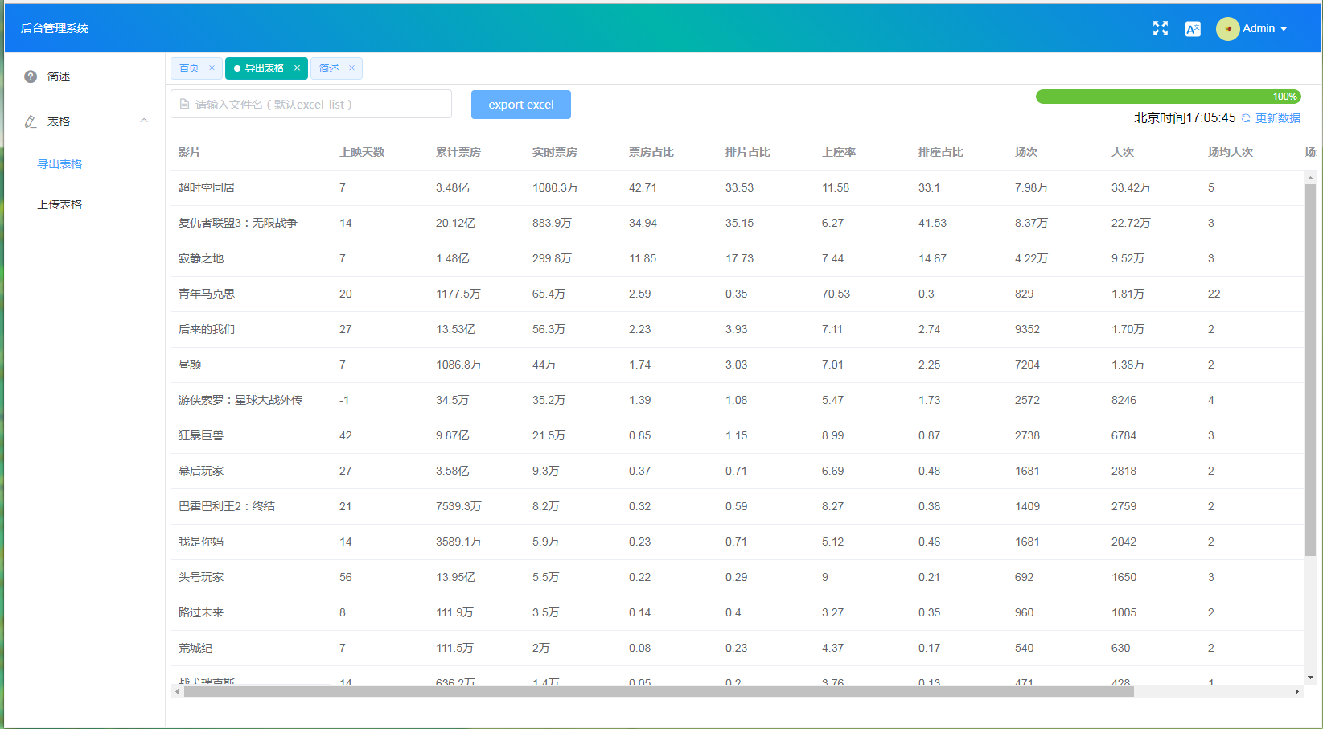This screenshot has width=1323, height=729.
Task: Click 复仇者联盟3：无限战争 film name cell
Action: [x=238, y=223]
